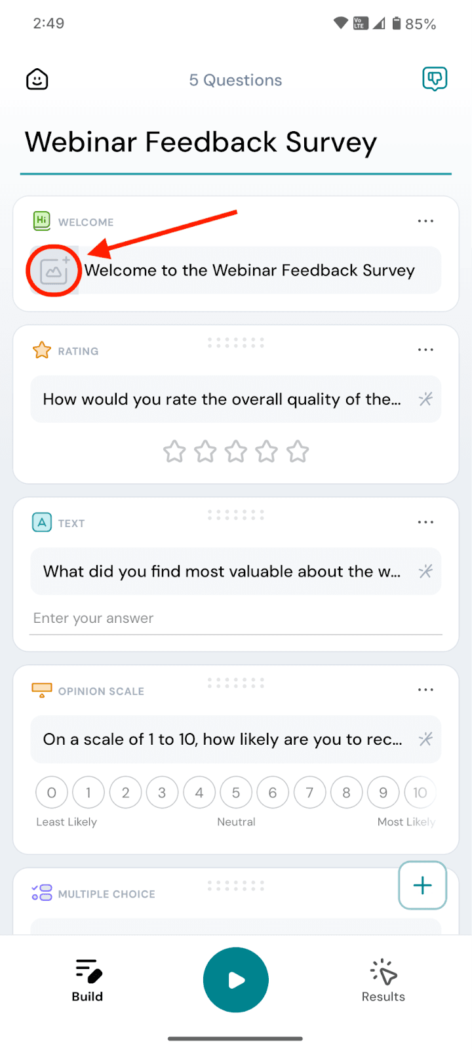
Task: Click the plus button to add a question
Action: 423,885
